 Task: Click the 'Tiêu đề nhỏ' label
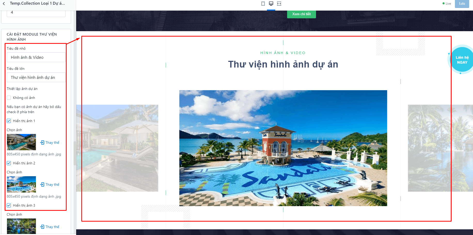16,48
